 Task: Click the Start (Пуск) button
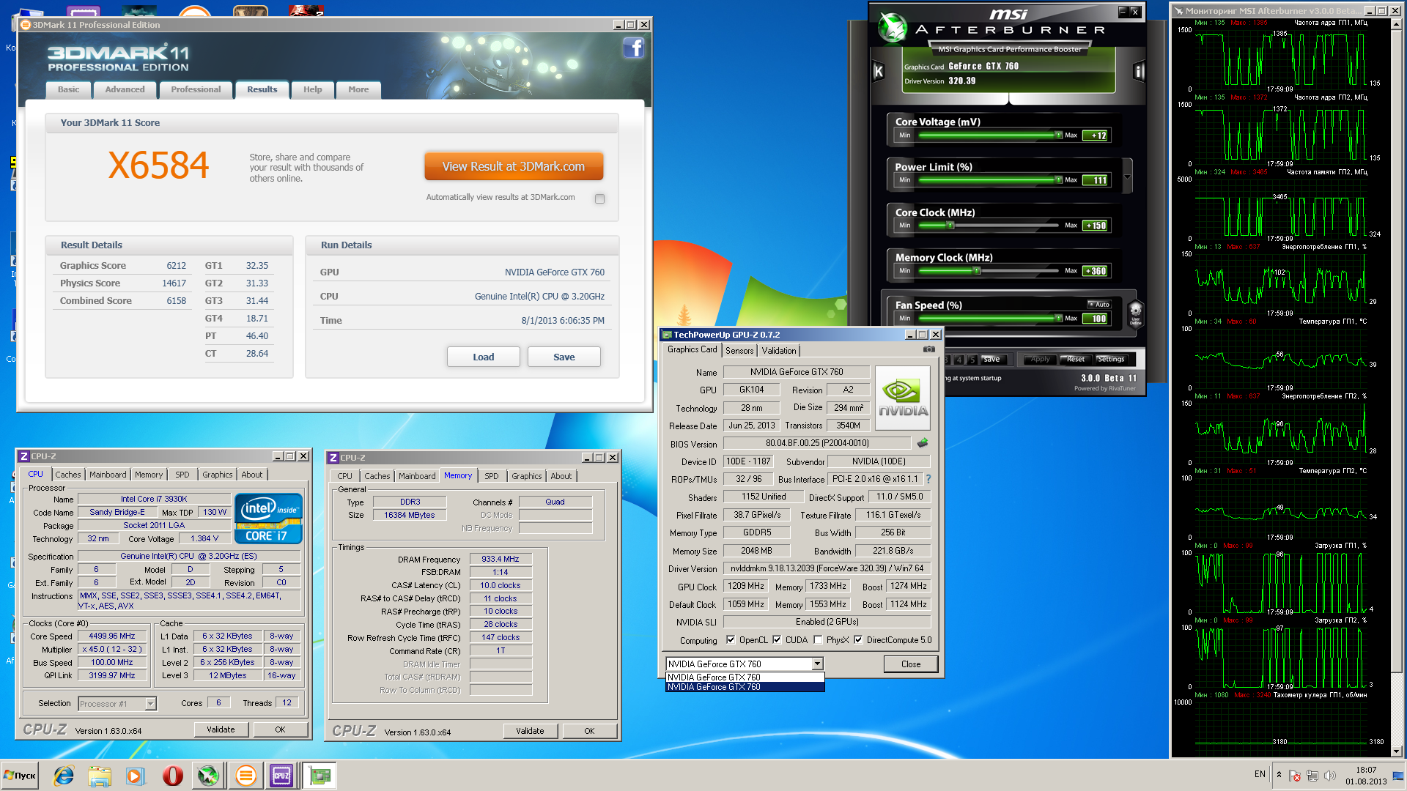coord(20,776)
